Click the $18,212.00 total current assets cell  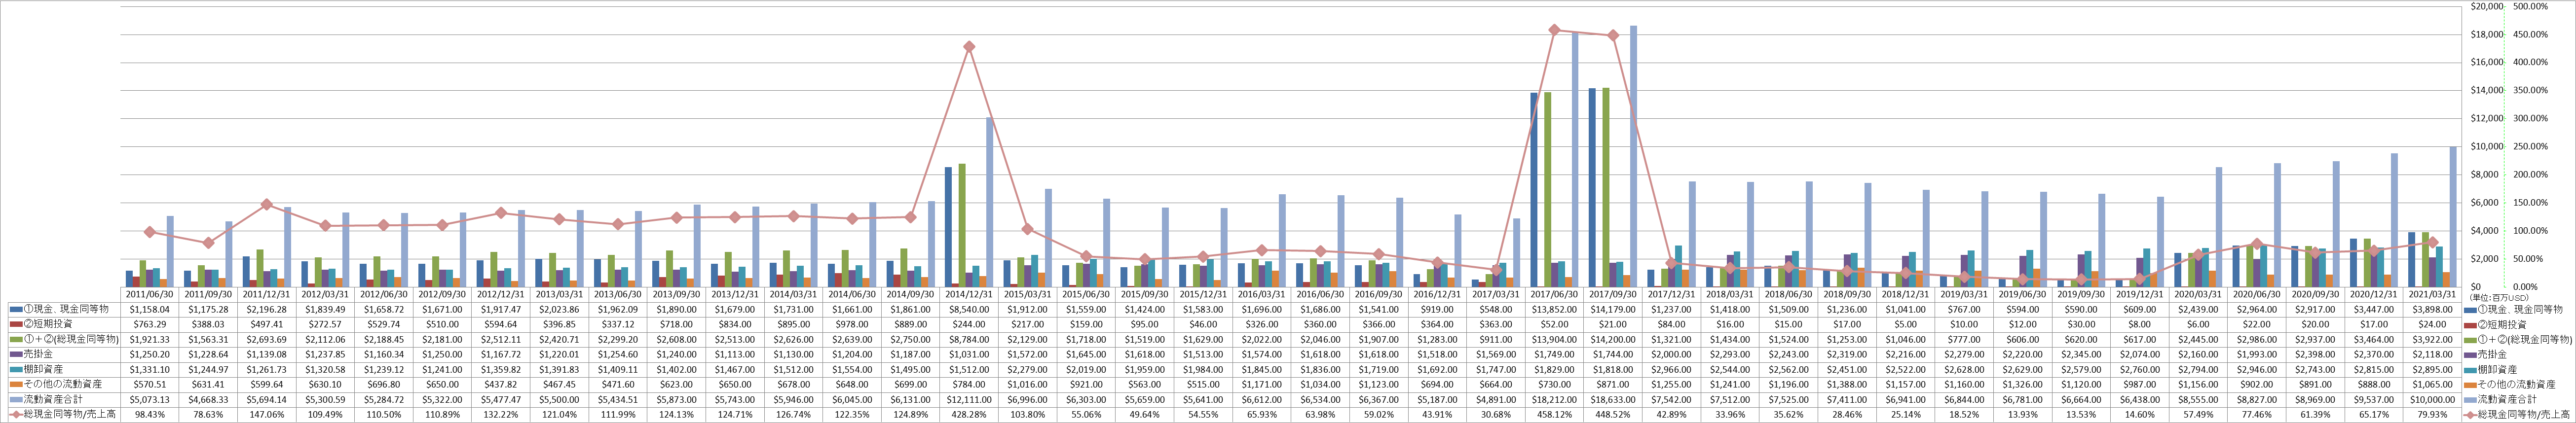coord(1554,399)
